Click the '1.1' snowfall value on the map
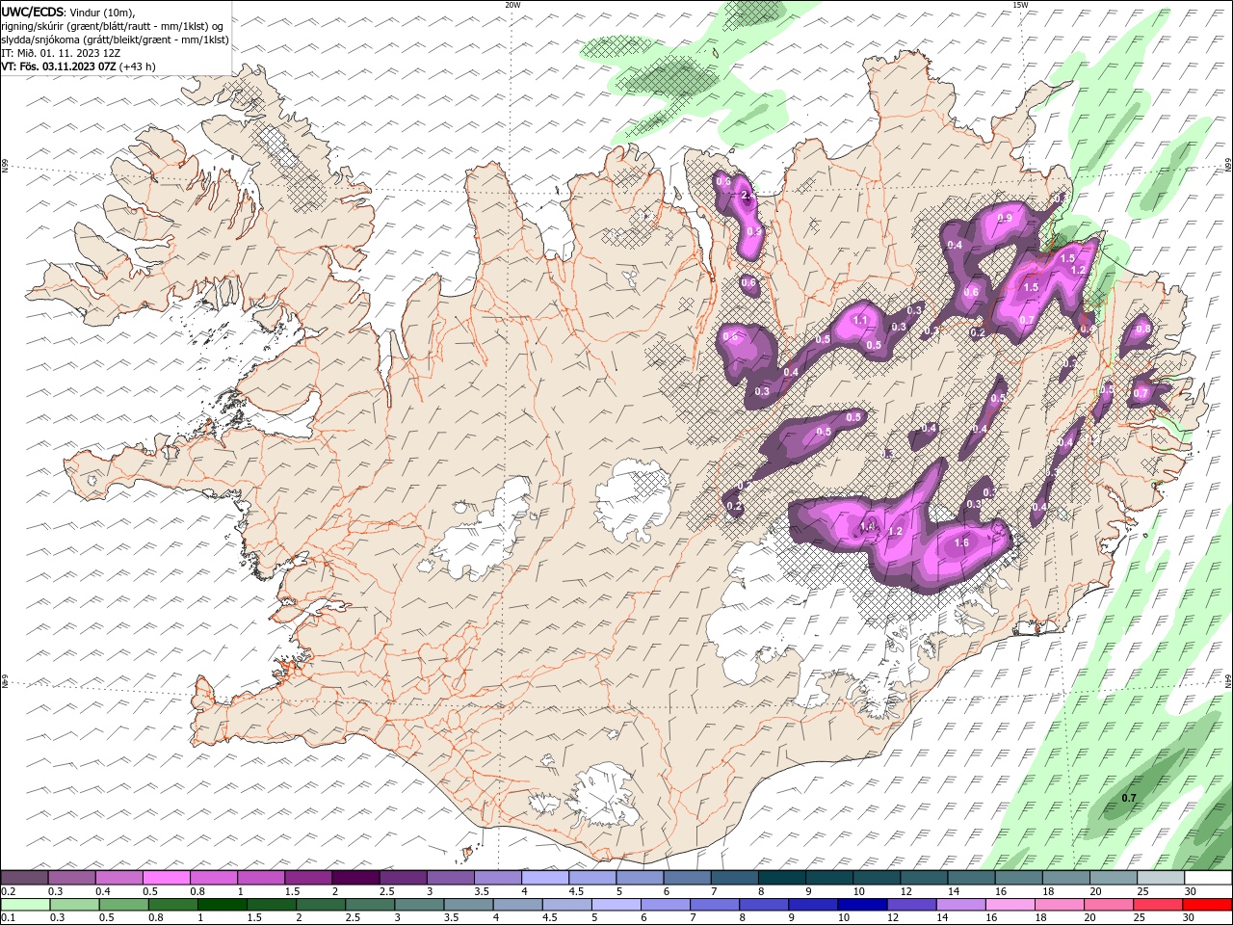Viewport: 1233px width, 925px height. [860, 321]
